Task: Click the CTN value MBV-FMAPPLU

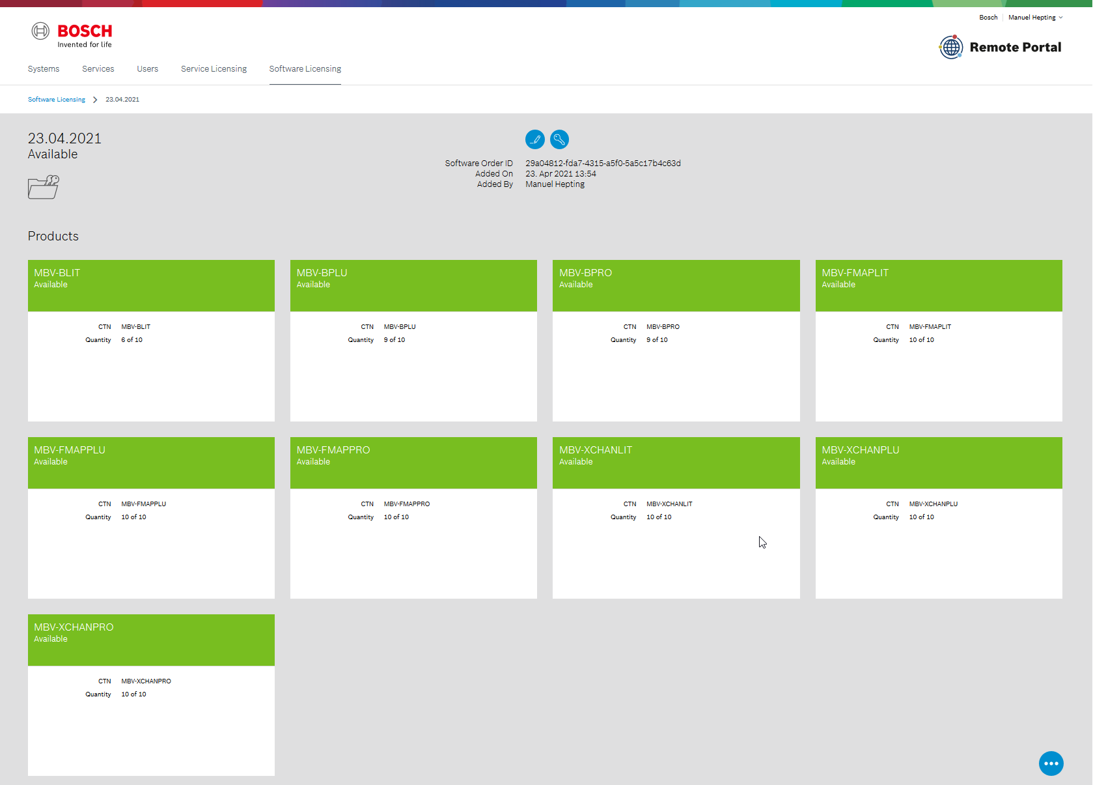Action: coord(144,504)
